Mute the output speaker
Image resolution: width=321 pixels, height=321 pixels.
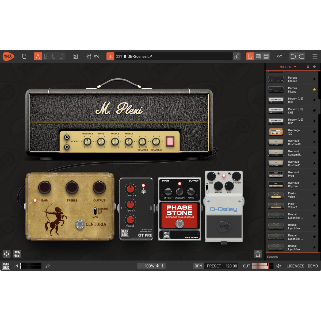point(278,266)
